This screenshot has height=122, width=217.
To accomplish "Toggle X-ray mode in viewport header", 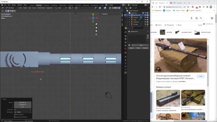I will [110, 8].
